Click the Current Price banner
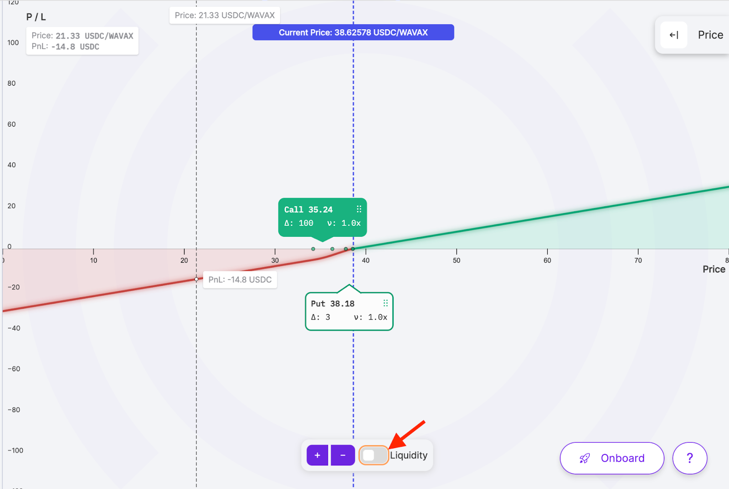Image resolution: width=729 pixels, height=489 pixels. pos(353,32)
